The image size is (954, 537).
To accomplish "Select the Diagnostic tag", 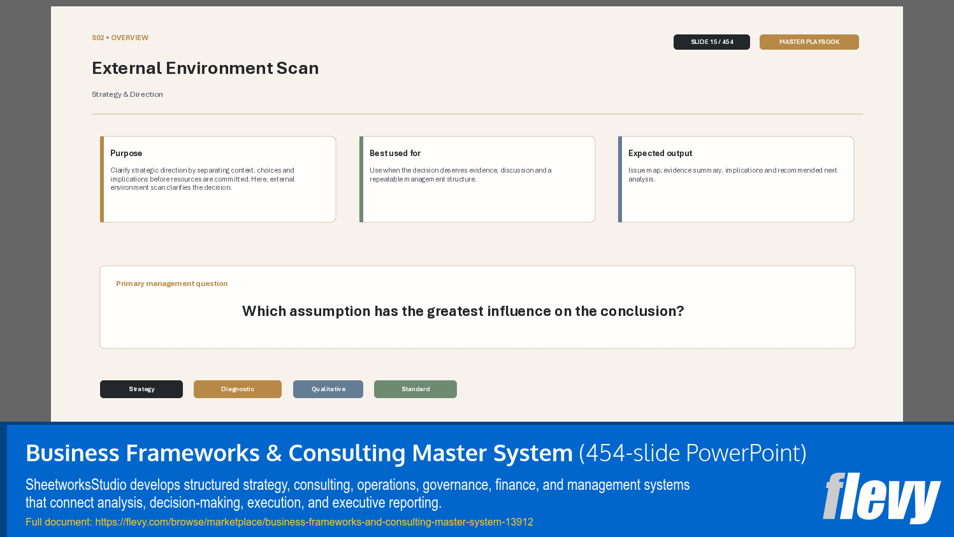I will (238, 389).
